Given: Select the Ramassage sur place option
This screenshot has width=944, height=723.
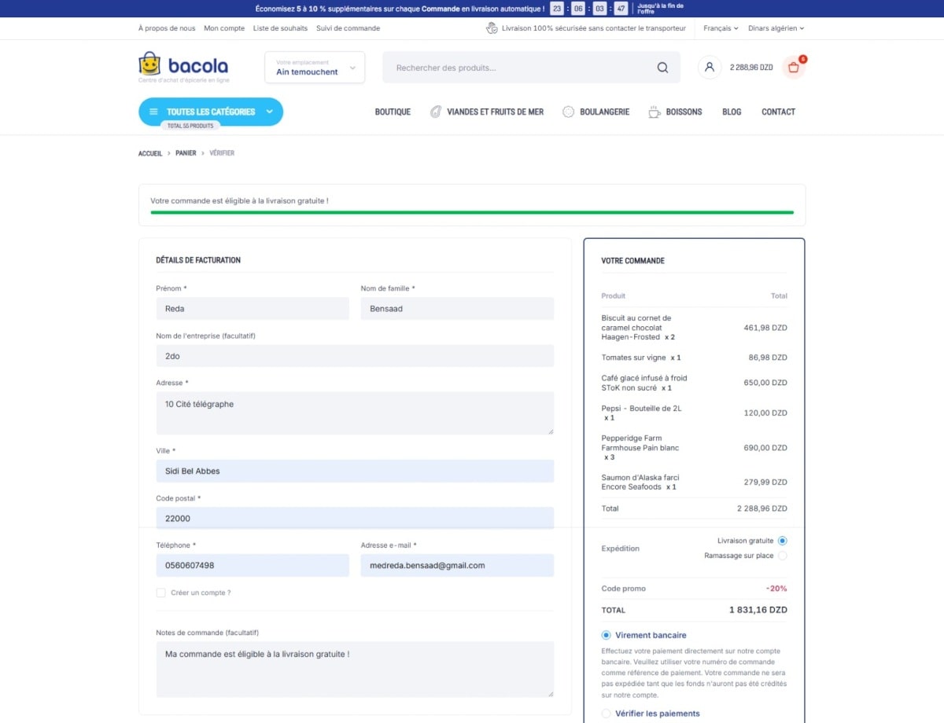Looking at the screenshot, I should point(783,556).
